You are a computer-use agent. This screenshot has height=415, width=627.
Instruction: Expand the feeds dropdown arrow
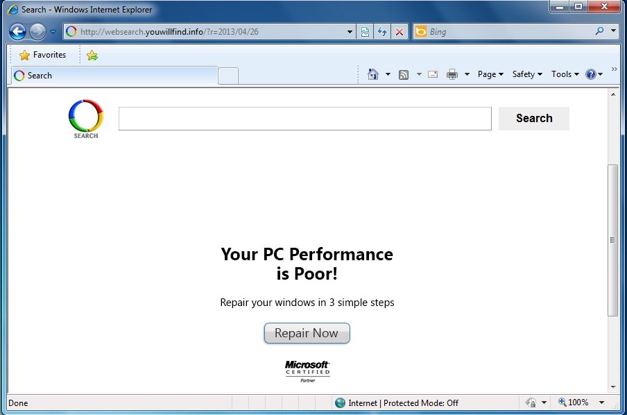click(419, 74)
